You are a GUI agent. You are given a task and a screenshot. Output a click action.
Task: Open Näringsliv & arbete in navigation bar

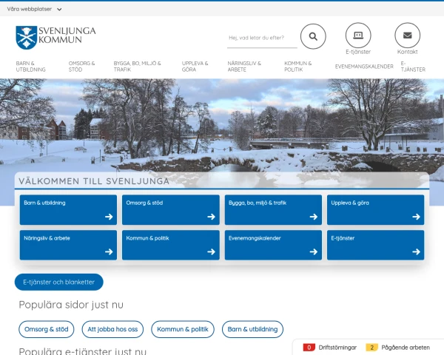coord(243,67)
